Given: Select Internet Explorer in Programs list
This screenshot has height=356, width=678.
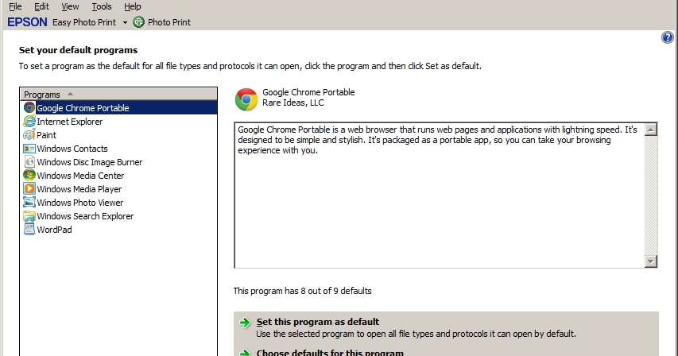Looking at the screenshot, I should tap(70, 122).
